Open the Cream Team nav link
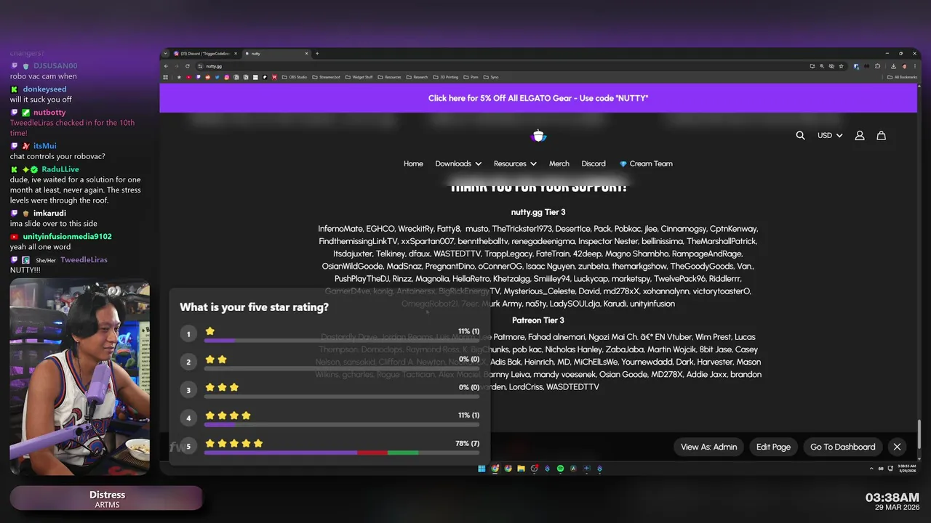The width and height of the screenshot is (931, 523). pos(646,163)
